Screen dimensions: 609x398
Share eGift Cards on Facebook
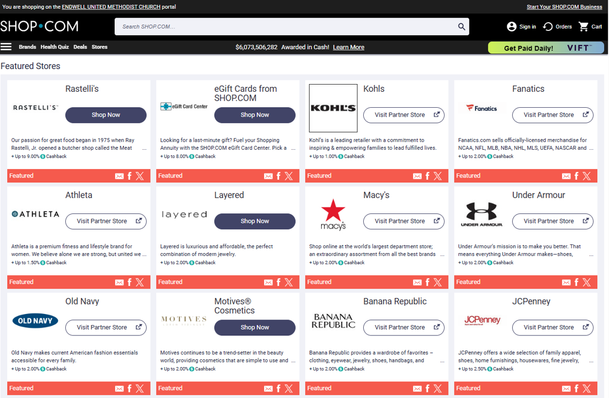278,176
